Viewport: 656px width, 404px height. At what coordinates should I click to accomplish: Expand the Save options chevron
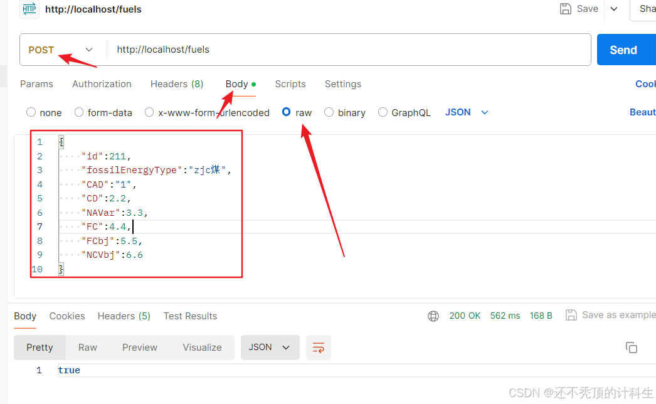click(614, 9)
